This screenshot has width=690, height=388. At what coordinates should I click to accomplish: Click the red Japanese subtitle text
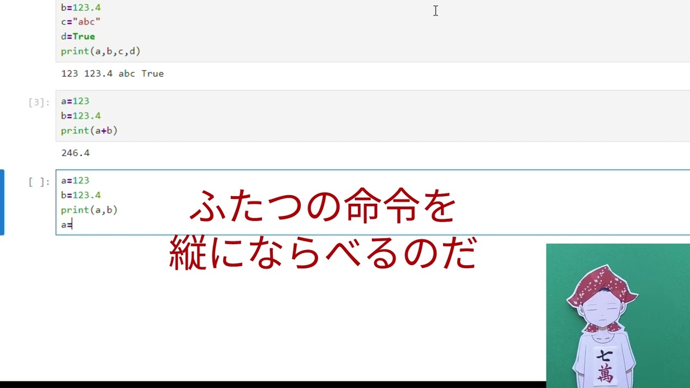coord(323,230)
